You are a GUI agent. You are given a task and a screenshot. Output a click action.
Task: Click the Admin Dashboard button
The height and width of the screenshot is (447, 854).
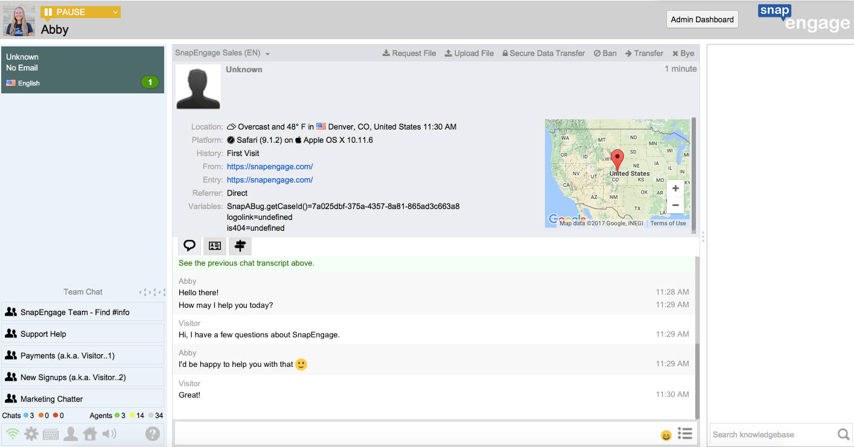702,19
